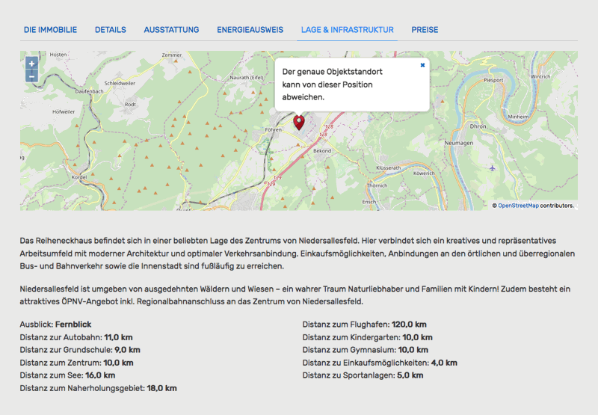The width and height of the screenshot is (598, 415).
Task: Click the Zemmer label on the map
Action: 172,55
